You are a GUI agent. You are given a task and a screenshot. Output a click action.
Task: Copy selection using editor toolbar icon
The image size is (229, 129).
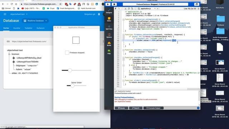click(x=129, y=9)
